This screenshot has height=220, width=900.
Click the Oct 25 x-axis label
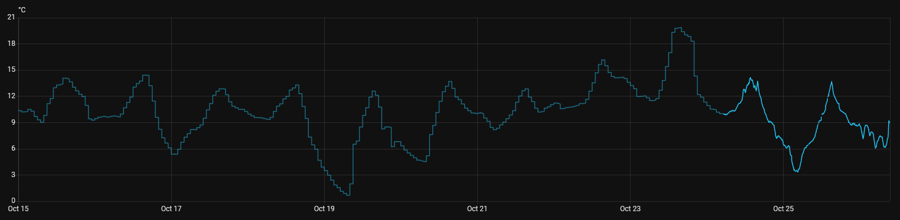[783, 209]
